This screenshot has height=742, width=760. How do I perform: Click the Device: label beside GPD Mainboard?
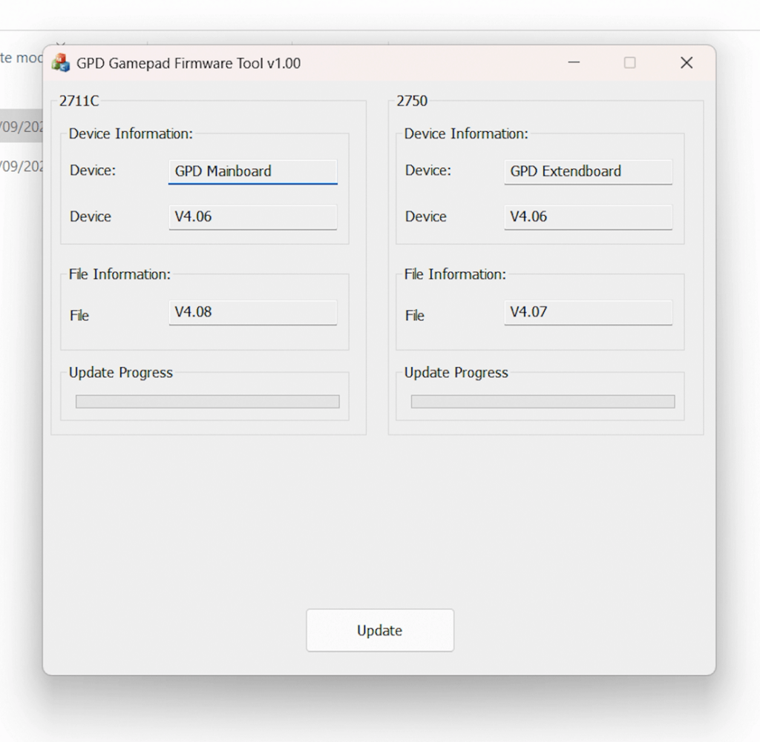coord(93,170)
